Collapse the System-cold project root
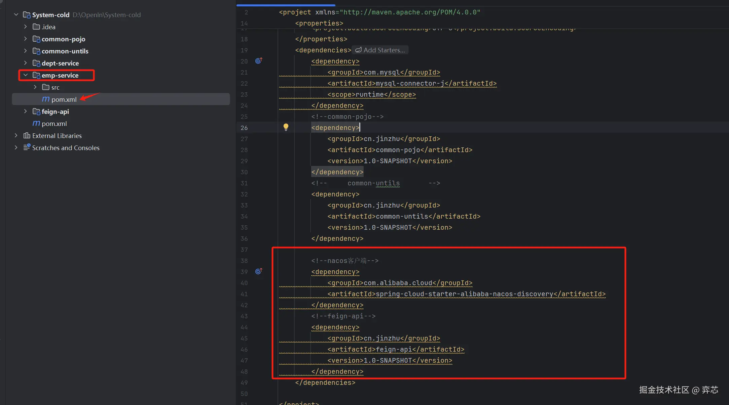The height and width of the screenshot is (405, 729). (x=16, y=15)
